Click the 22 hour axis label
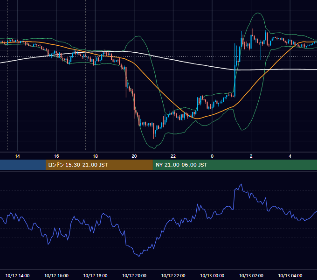317x280 pixels. 173,156
